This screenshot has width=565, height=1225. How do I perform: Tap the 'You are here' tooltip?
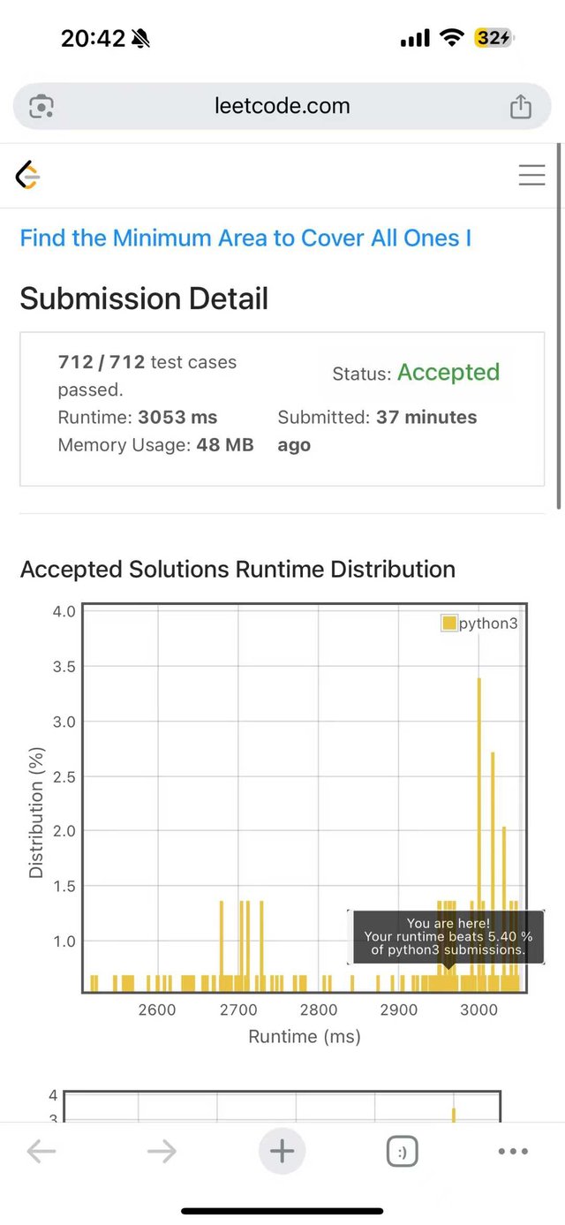coord(448,937)
